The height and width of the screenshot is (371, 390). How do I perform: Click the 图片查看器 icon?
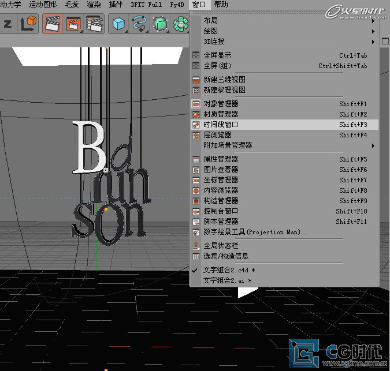pos(196,170)
